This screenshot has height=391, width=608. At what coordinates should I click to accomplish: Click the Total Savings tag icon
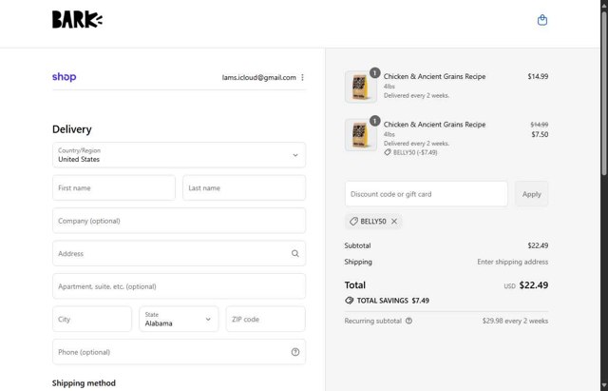[349, 301]
